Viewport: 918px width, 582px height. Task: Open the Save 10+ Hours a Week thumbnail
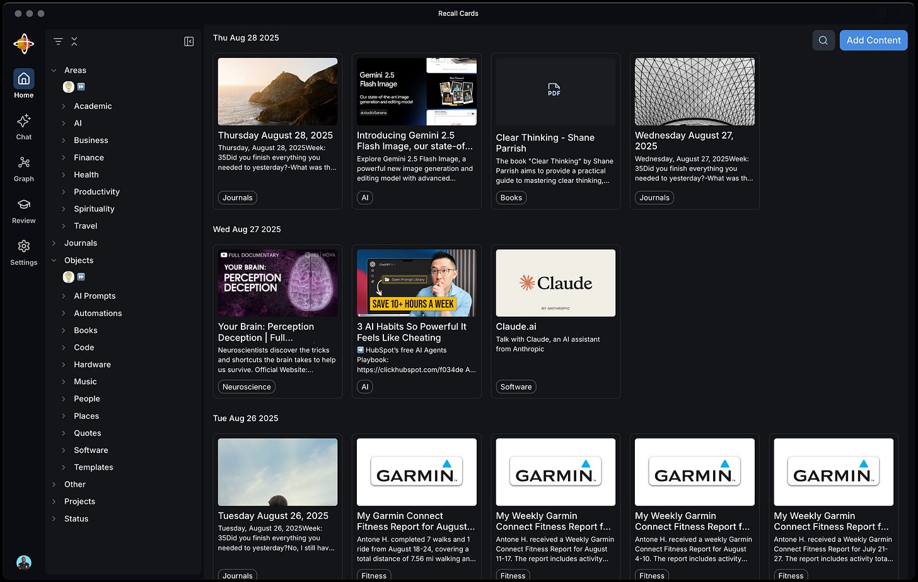(417, 283)
